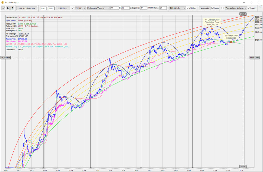Toggle the Smooth checkbox
The height and width of the screenshot is (172, 263).
click(248, 8)
